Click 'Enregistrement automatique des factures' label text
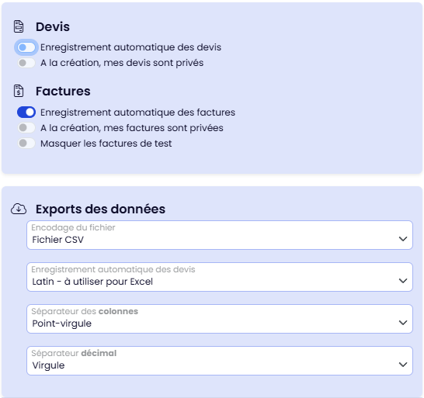The height and width of the screenshot is (398, 424). pos(137,112)
